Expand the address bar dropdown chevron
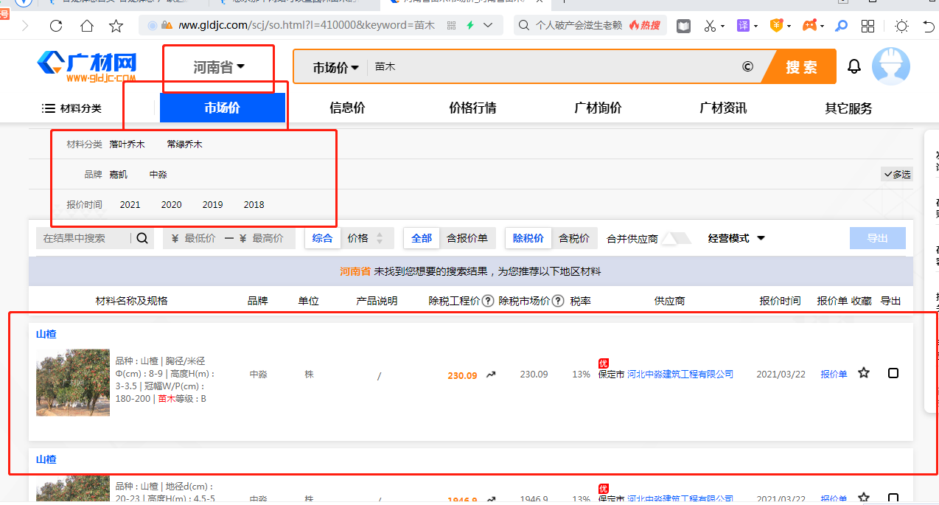 [x=488, y=25]
